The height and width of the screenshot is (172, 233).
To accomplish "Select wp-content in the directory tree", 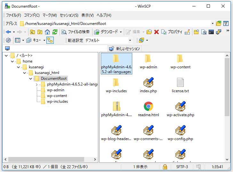I will point(57,96).
